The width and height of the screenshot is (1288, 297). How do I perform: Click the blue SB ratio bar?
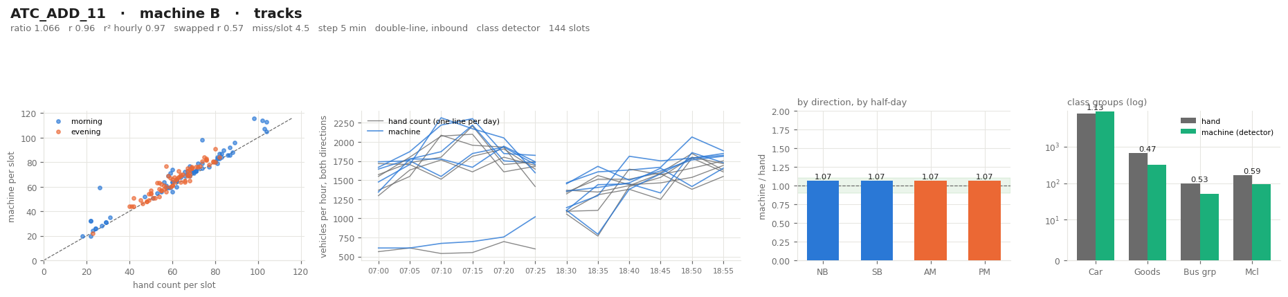pos(876,221)
